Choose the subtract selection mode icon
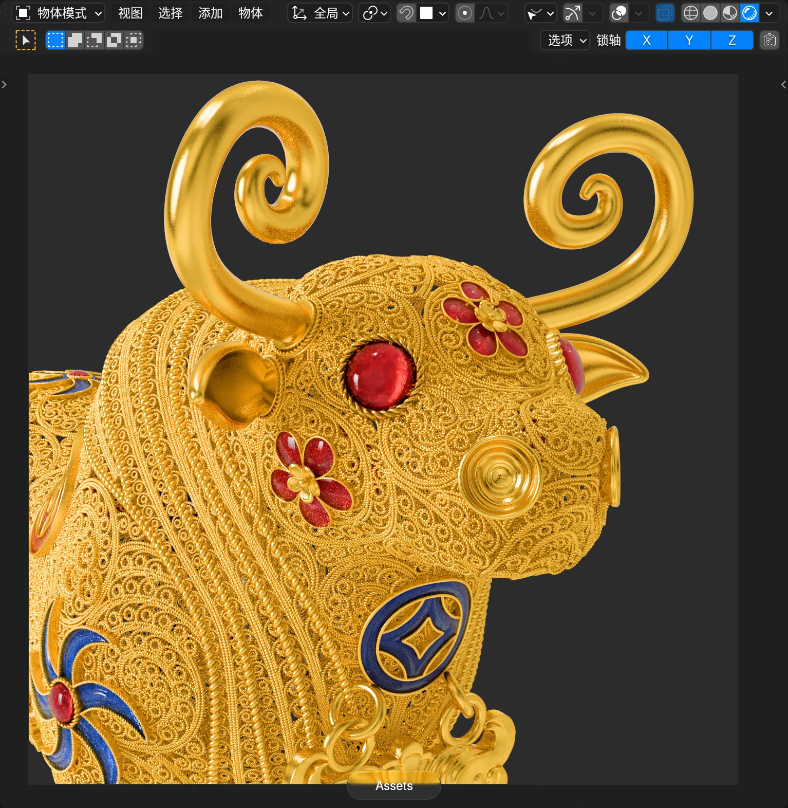788x808 pixels. (95, 40)
